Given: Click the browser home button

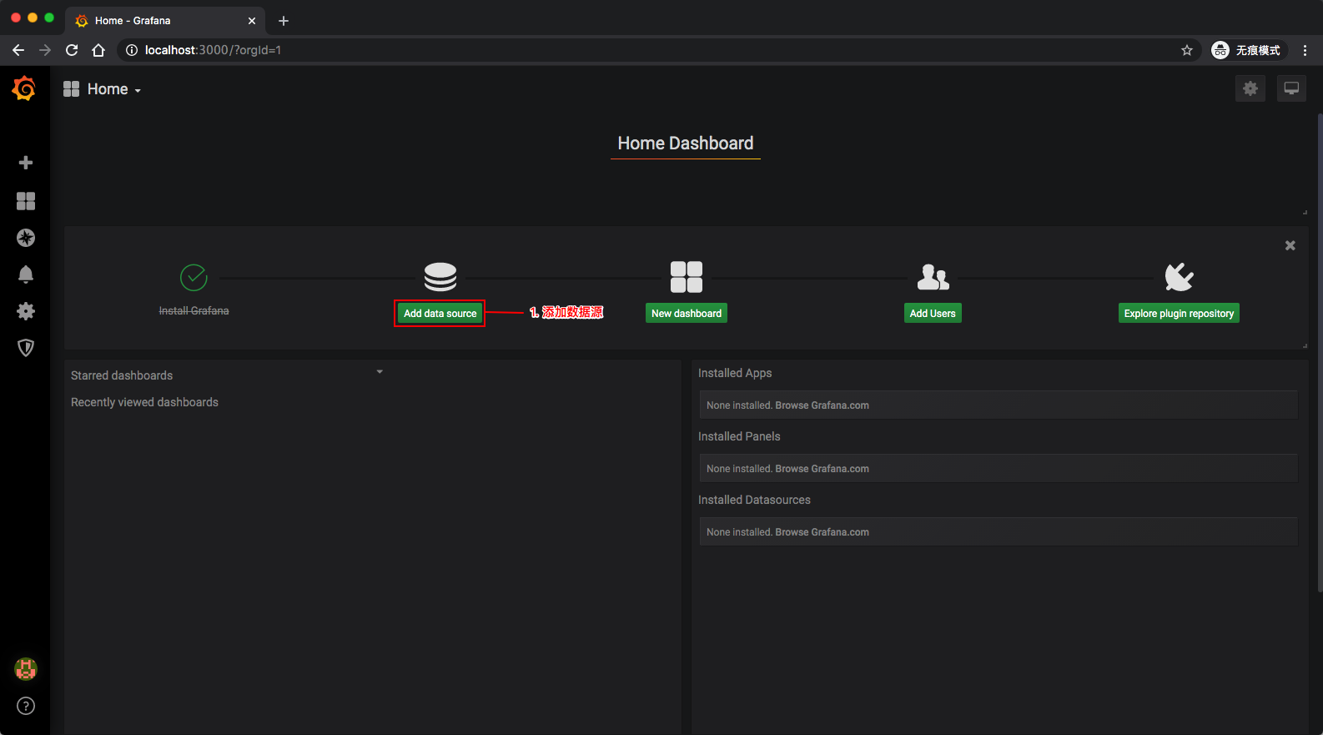Looking at the screenshot, I should (98, 50).
